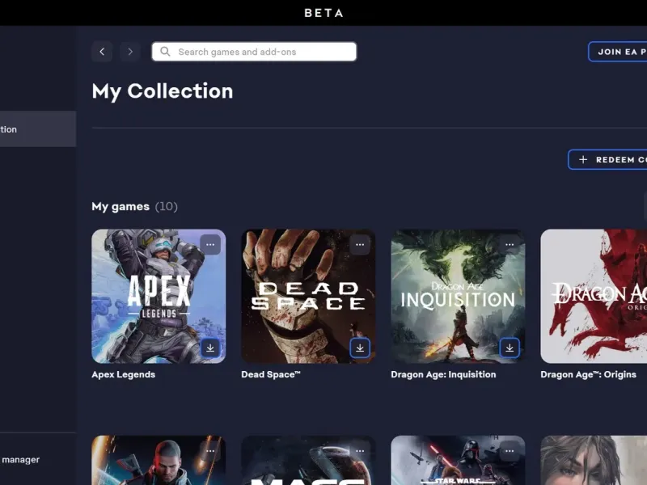Click the My games heading
Image resolution: width=647 pixels, height=485 pixels.
pyautogui.click(x=121, y=206)
